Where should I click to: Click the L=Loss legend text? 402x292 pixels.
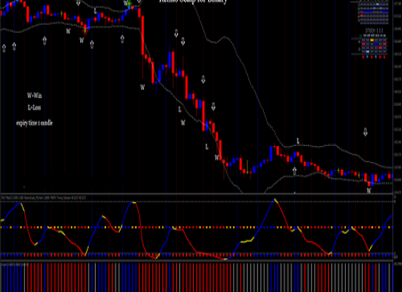pos(34,107)
